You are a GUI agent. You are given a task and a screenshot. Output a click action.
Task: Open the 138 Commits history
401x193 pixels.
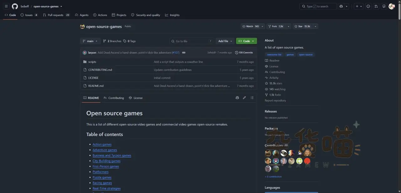[x=244, y=53]
